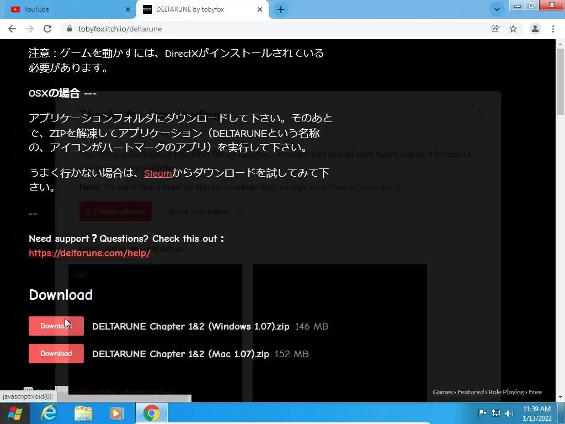This screenshot has height=424, width=565.
Task: Click the Games breadcrumb link
Action: point(443,392)
